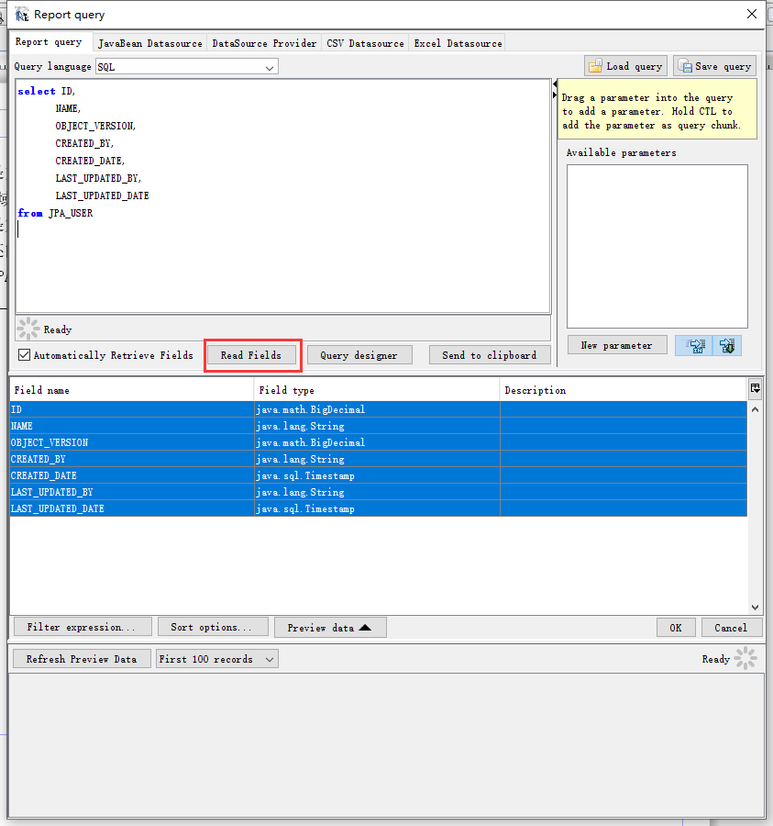
Task: Select the LAST_UPDATED_DATE field row
Action: [x=379, y=508]
